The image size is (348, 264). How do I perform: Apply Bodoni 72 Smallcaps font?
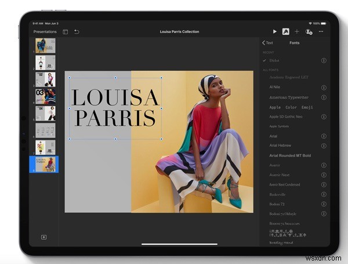284,223
